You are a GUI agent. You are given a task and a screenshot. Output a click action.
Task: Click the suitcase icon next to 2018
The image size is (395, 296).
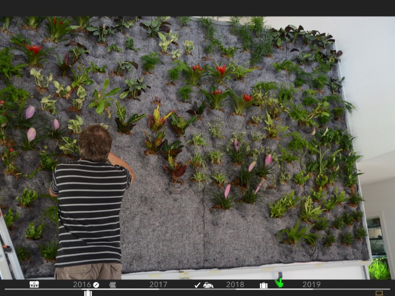[x=263, y=285]
